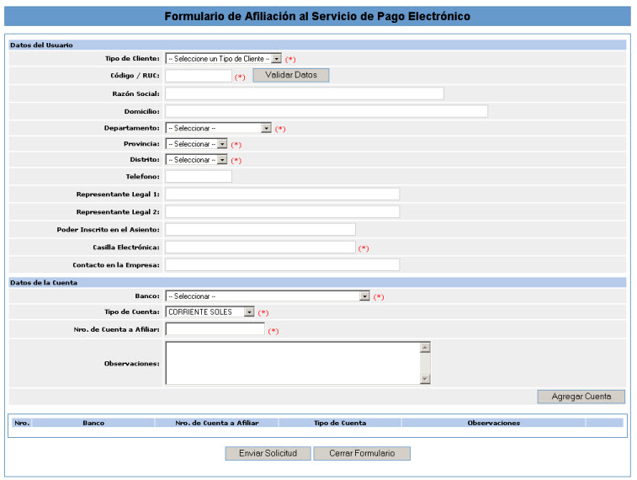Click the Observaciones scrollbar down arrow
Image resolution: width=637 pixels, height=480 pixels.
point(425,379)
